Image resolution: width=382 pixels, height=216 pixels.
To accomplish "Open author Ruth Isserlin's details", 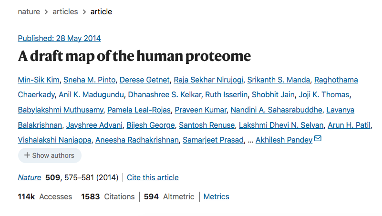I will (227, 95).
